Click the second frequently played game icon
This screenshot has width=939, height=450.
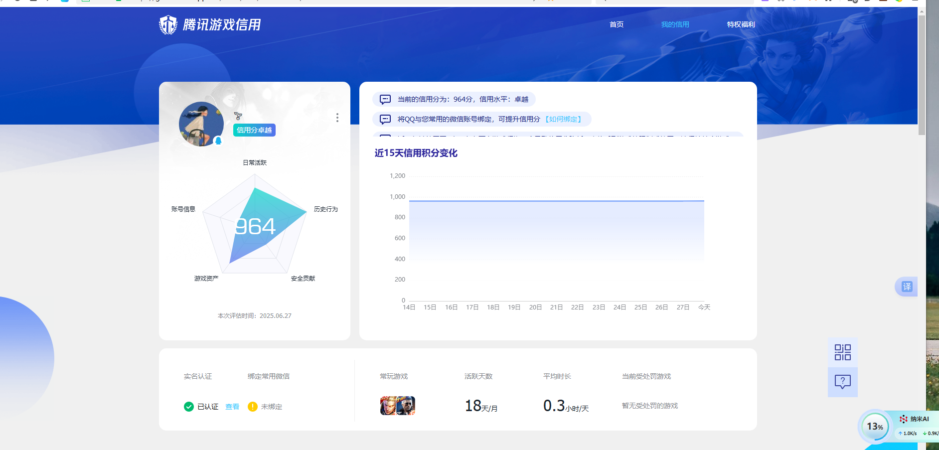pyautogui.click(x=406, y=406)
